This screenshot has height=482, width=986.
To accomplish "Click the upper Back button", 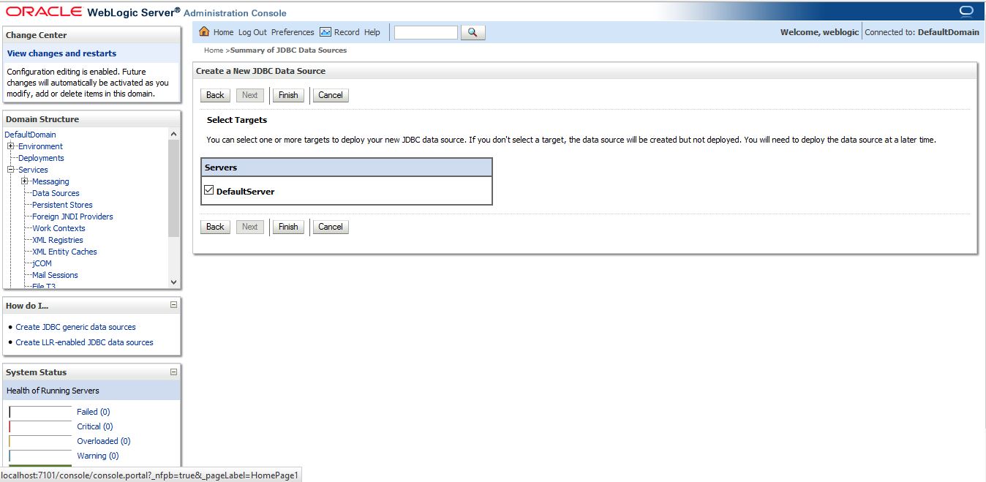I will tap(215, 95).
